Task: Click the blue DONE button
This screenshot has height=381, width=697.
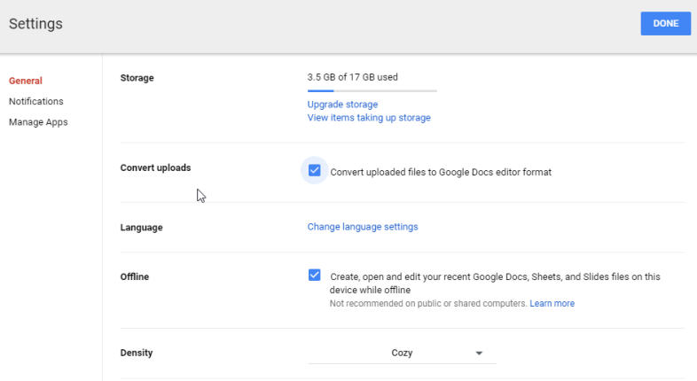Action: [x=665, y=24]
